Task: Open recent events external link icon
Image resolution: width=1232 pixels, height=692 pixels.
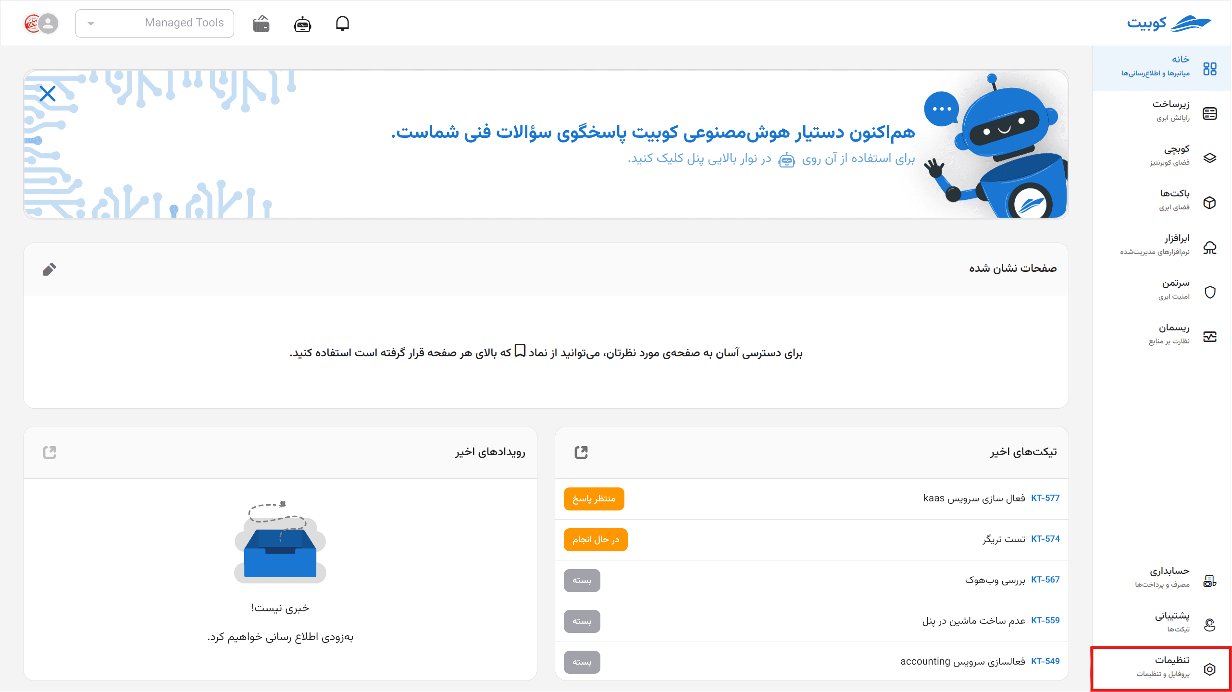Action: (50, 452)
